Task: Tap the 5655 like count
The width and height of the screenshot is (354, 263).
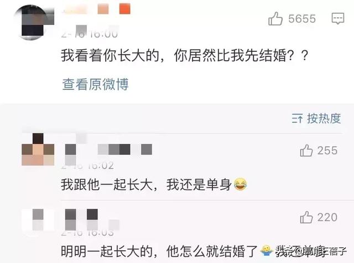Action: [302, 19]
